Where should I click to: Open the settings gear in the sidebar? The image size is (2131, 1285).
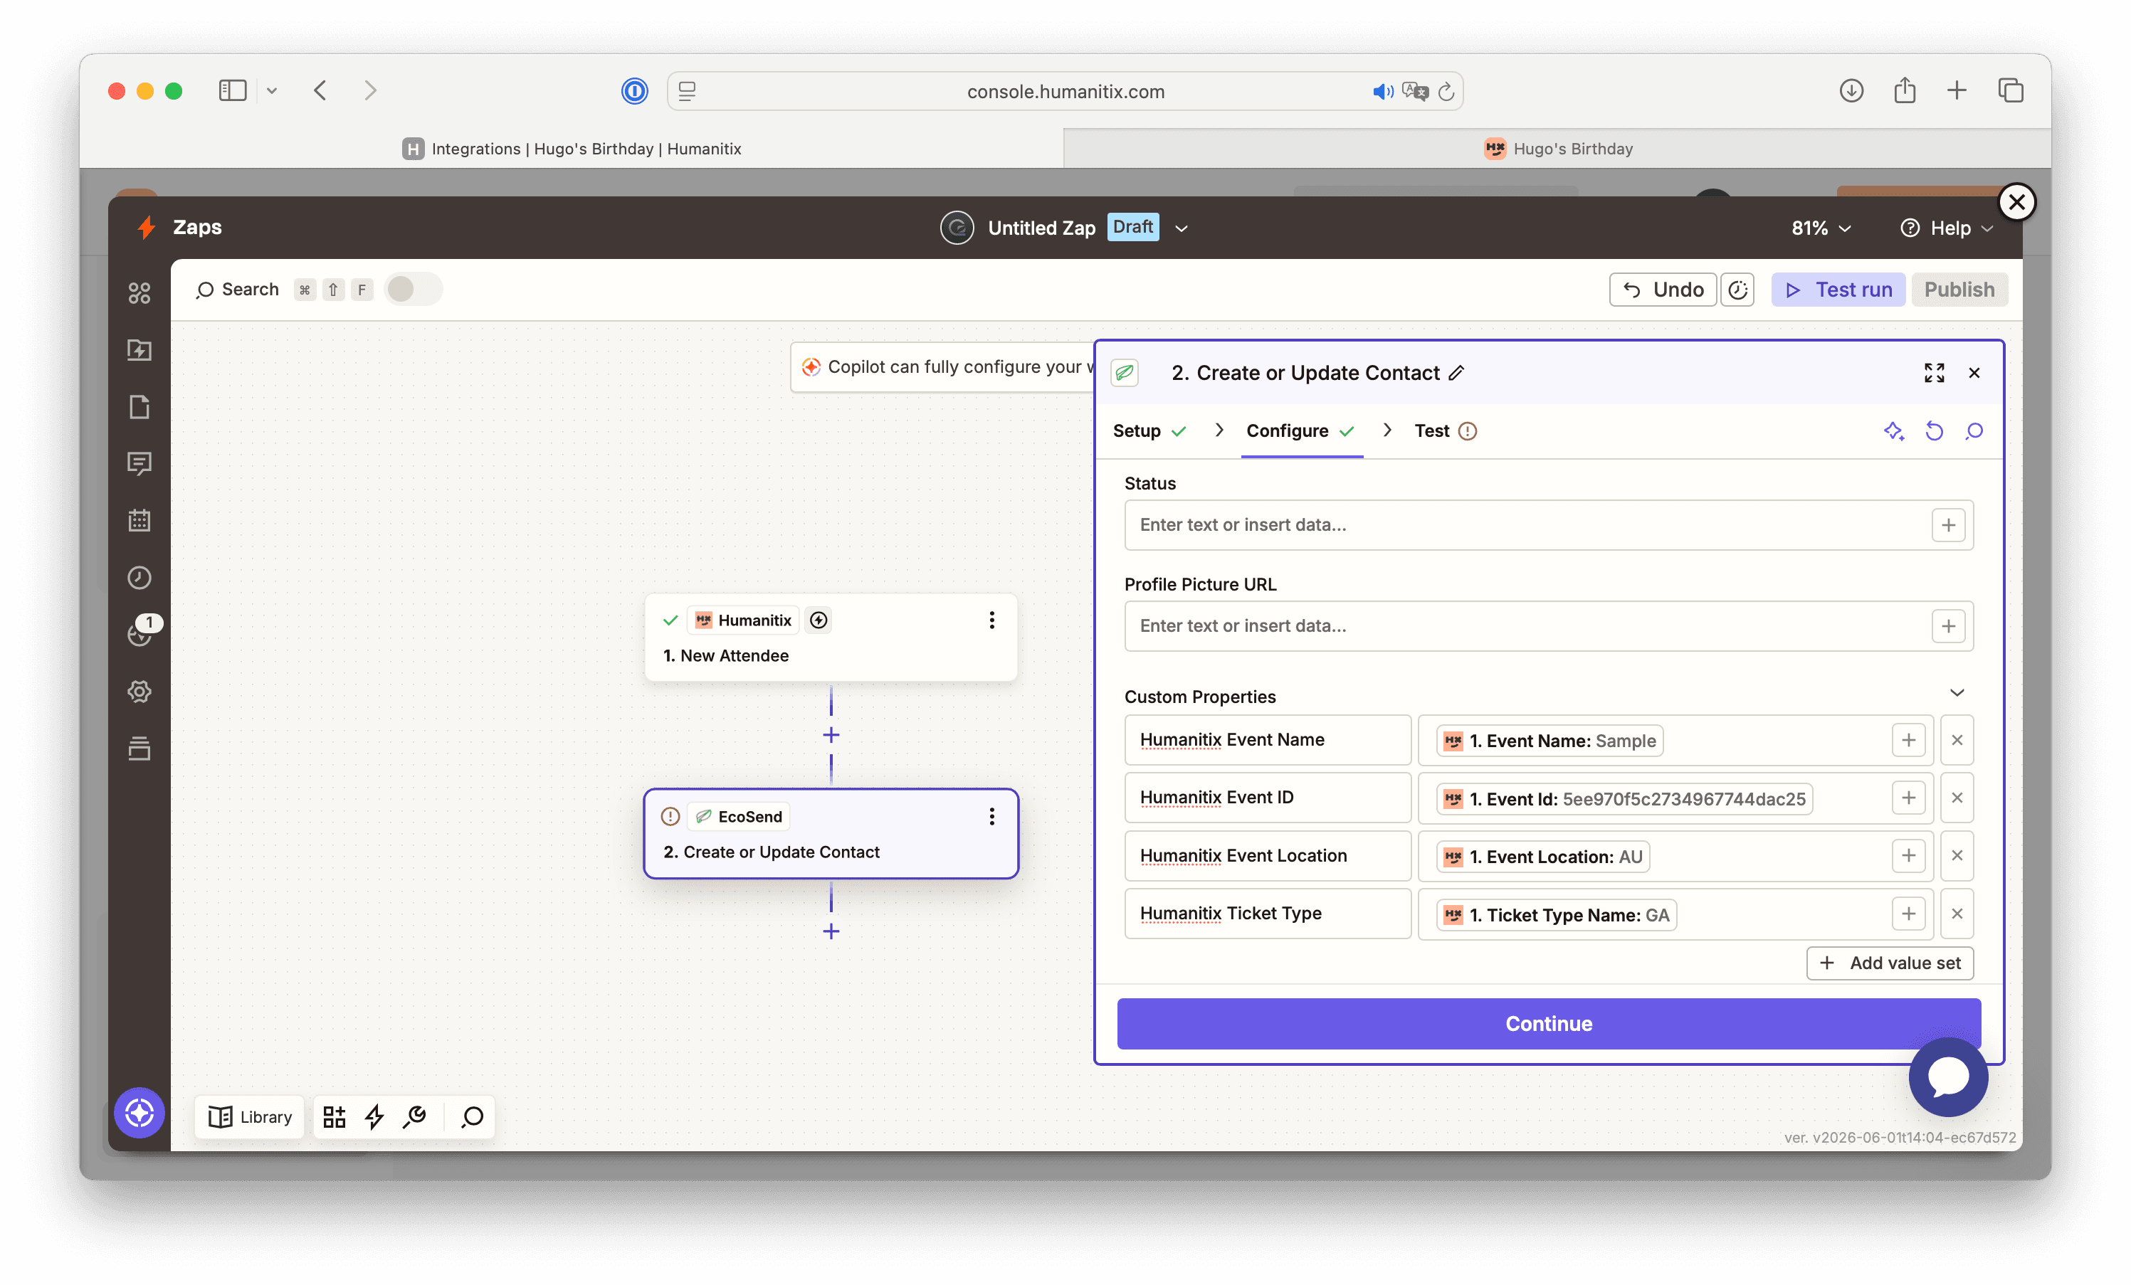pos(140,692)
